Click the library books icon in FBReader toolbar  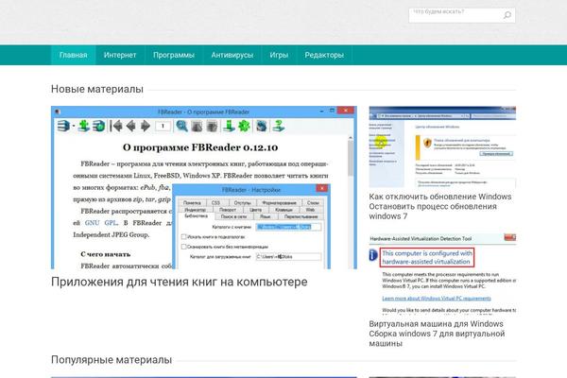coord(63,126)
